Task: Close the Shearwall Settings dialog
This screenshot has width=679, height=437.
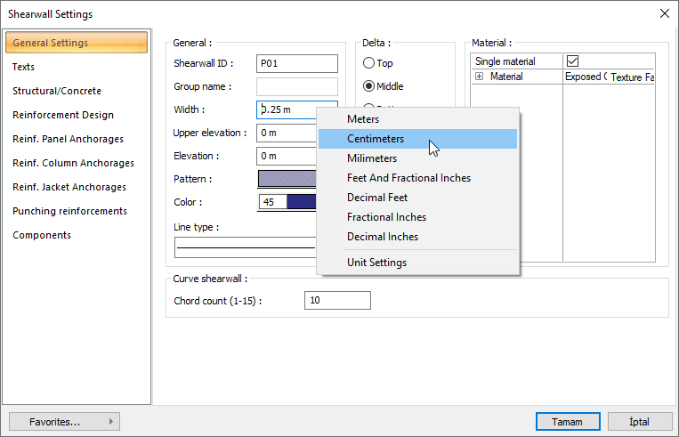Action: (663, 13)
